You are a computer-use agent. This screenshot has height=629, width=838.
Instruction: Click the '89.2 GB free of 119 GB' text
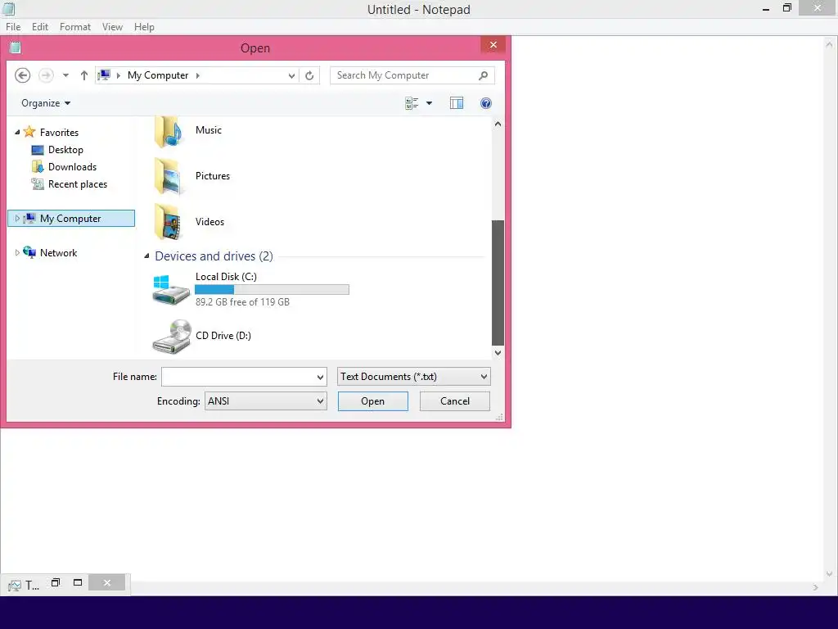click(x=242, y=302)
